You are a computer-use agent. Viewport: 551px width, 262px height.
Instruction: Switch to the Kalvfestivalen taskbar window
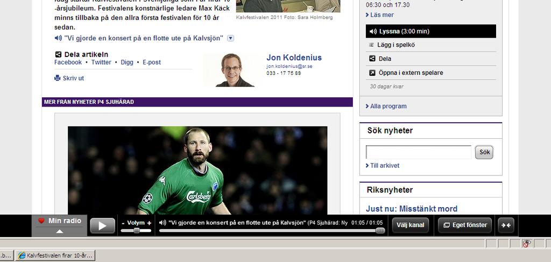coord(55,256)
